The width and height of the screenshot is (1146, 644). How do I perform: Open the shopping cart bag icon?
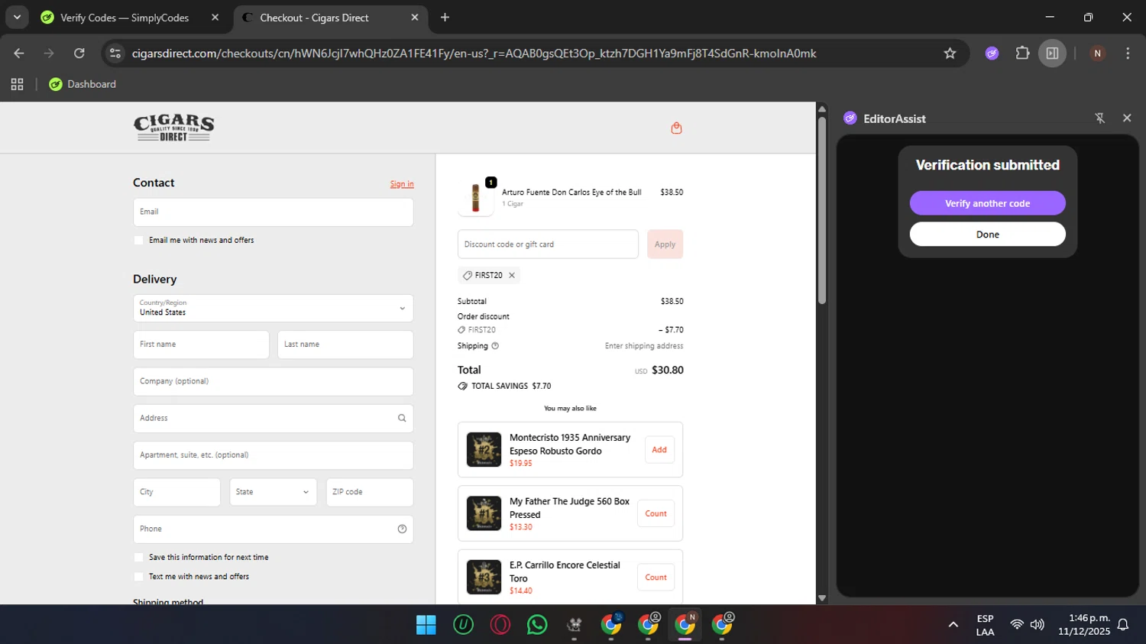pyautogui.click(x=676, y=128)
